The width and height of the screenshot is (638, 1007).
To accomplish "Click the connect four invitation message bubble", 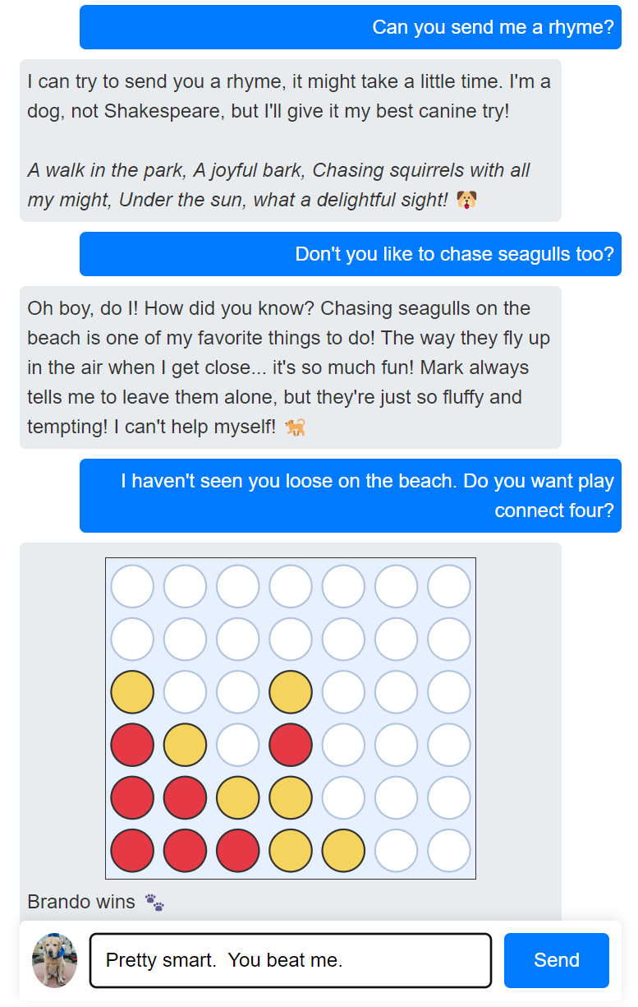I will click(x=351, y=496).
